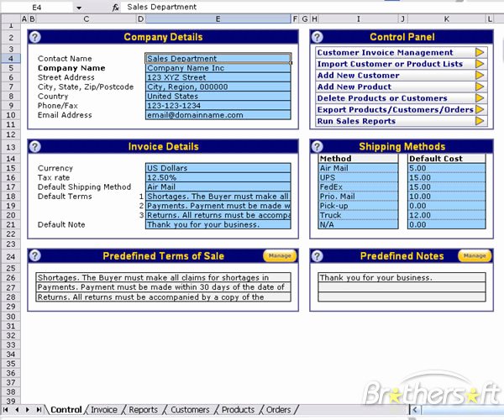
Task: Click the fx insert function icon
Action: pyautogui.click(x=115, y=8)
